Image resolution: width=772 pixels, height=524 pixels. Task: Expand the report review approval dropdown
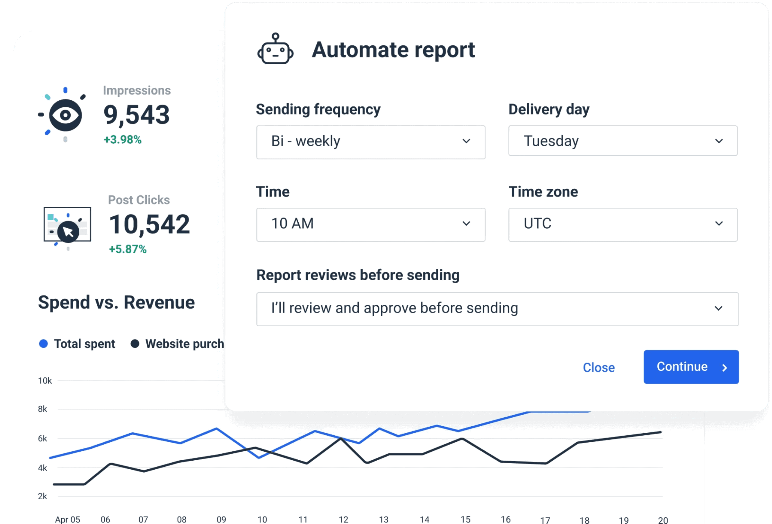492,309
